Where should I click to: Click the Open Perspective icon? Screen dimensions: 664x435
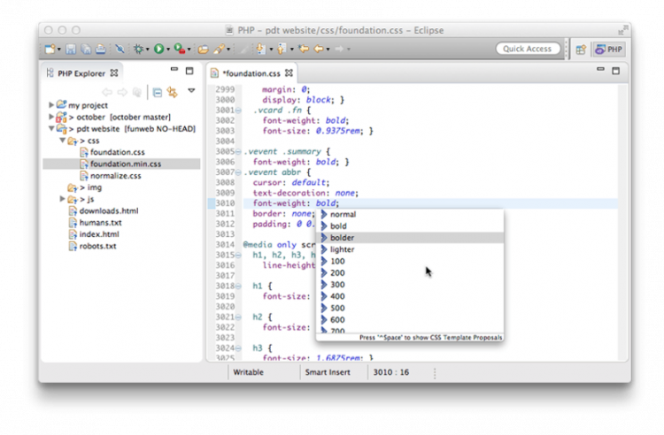[x=582, y=50]
